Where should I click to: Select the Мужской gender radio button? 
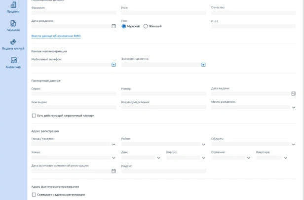[124, 26]
